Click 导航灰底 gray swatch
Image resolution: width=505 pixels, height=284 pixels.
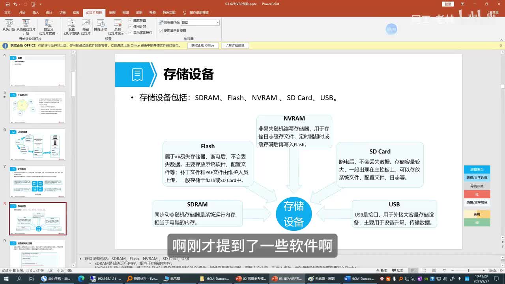point(477,186)
